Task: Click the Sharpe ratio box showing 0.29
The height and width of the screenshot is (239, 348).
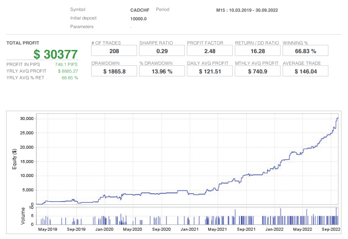Action: pos(162,51)
